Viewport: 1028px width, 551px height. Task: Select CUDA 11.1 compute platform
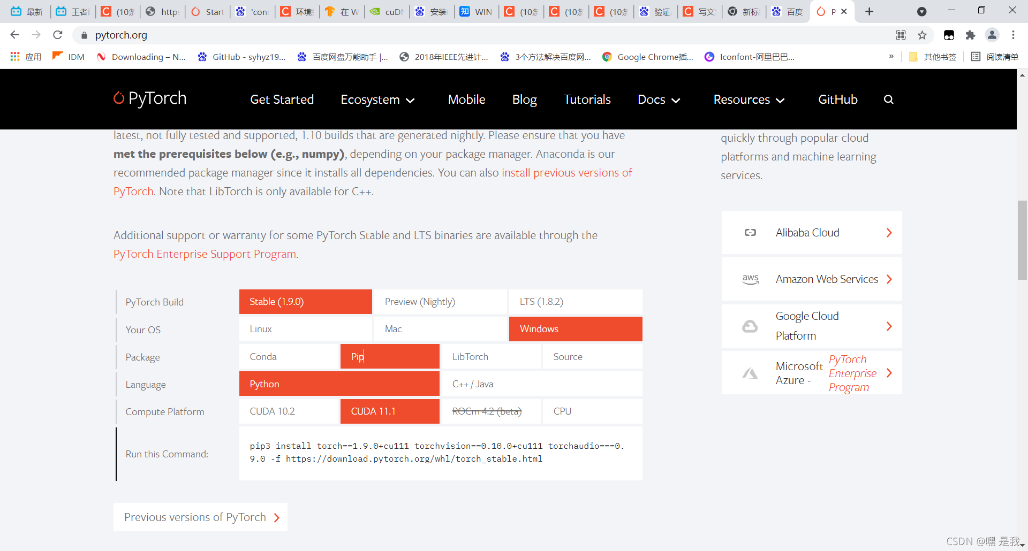[390, 411]
